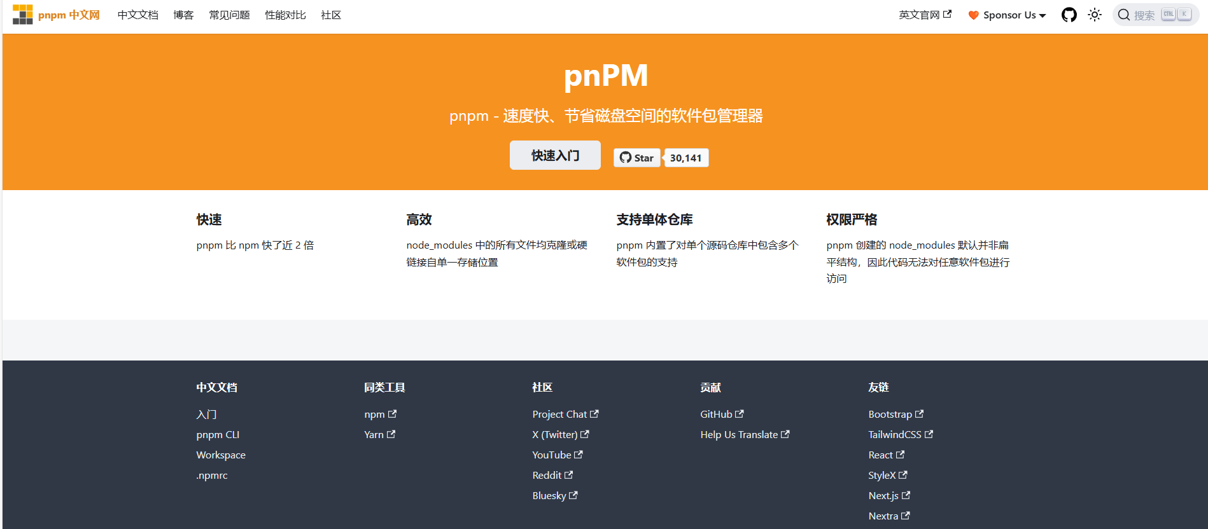Open the React footer link
Screen dimensions: 1208x529
(x=887, y=455)
